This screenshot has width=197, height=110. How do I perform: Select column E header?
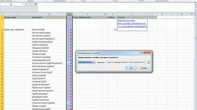(69, 14)
